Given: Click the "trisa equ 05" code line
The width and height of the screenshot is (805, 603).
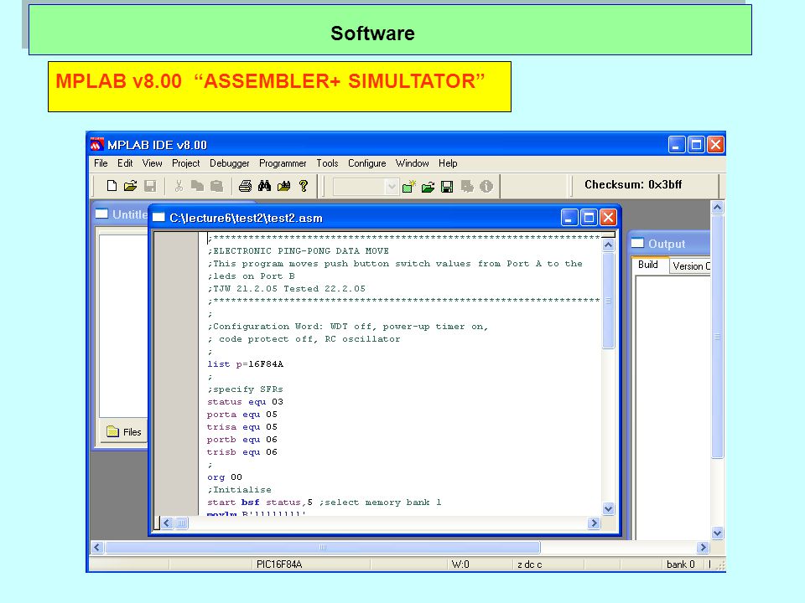Looking at the screenshot, I should [242, 427].
